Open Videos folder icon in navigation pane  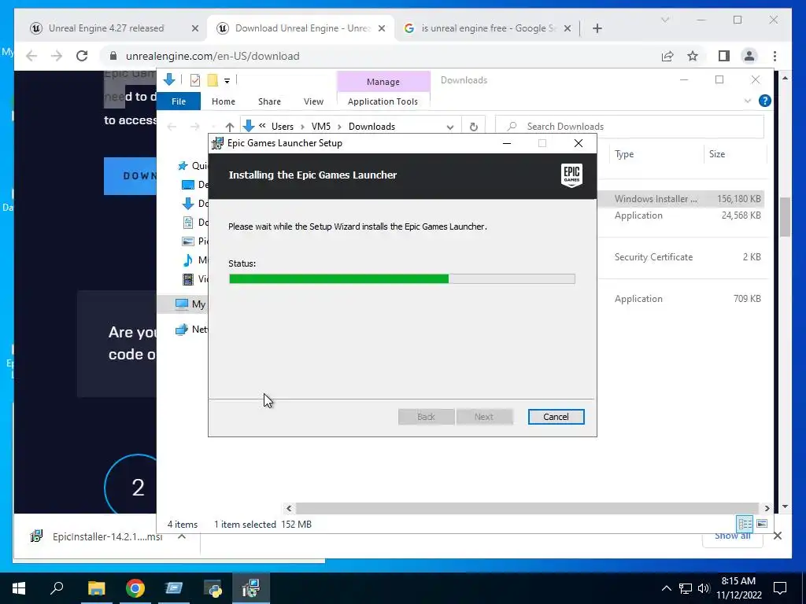click(188, 279)
